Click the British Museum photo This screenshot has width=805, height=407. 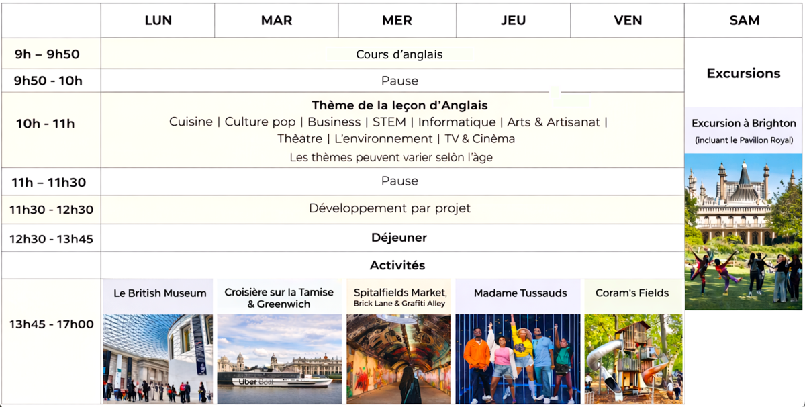[x=158, y=358]
